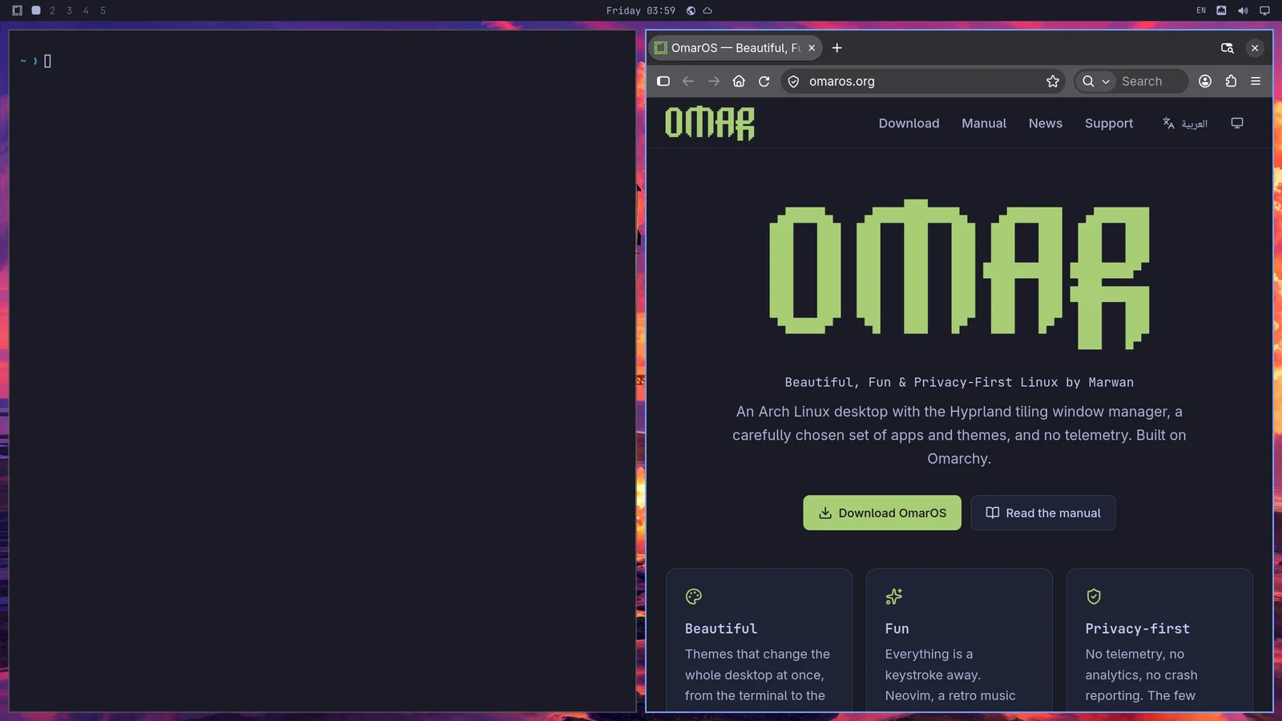The height and width of the screenshot is (721, 1282).
Task: Switch to workspace 2
Action: pyautogui.click(x=52, y=10)
